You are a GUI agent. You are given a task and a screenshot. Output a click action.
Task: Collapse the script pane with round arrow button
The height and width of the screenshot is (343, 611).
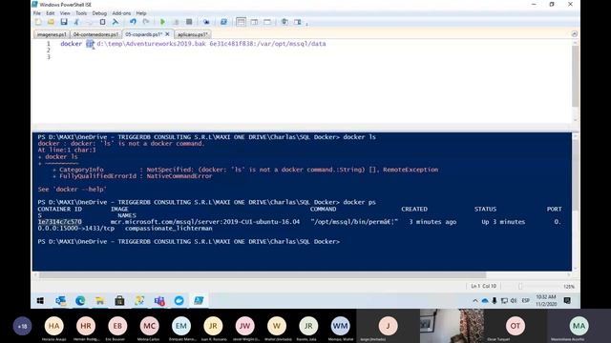pyautogui.click(x=575, y=34)
